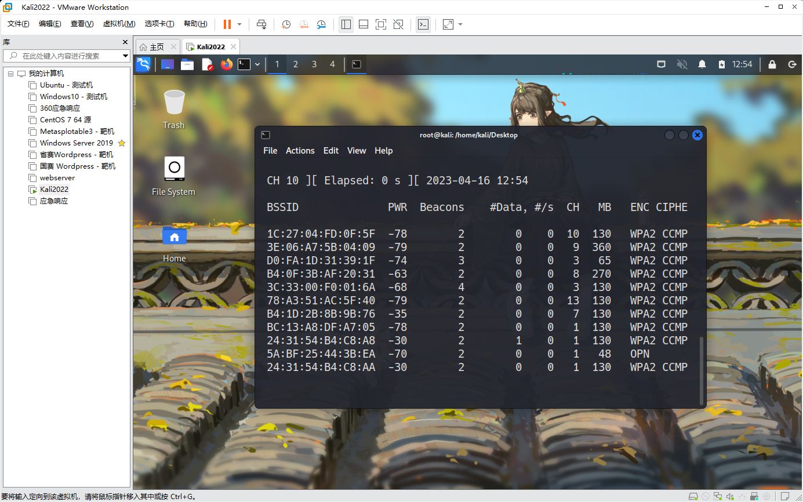Open the snapshot manager
803x502 pixels.
[x=322, y=24]
